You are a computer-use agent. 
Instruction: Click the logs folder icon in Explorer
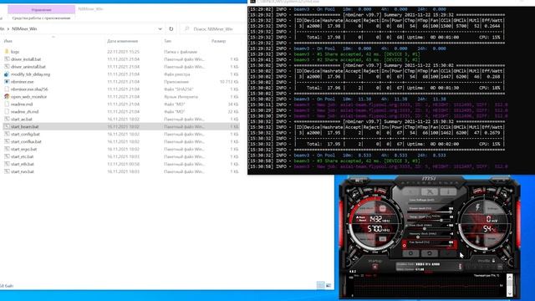point(7,52)
